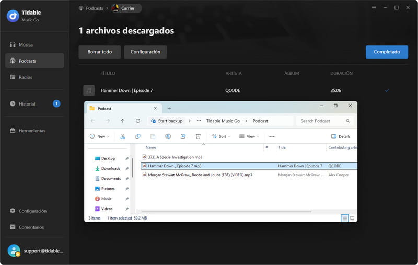Image resolution: width=418 pixels, height=265 pixels.
Task: Open Tidabie hamburger menu icon
Action: click(x=374, y=8)
